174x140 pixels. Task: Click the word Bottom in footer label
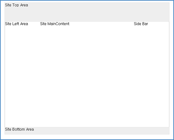[18, 129]
